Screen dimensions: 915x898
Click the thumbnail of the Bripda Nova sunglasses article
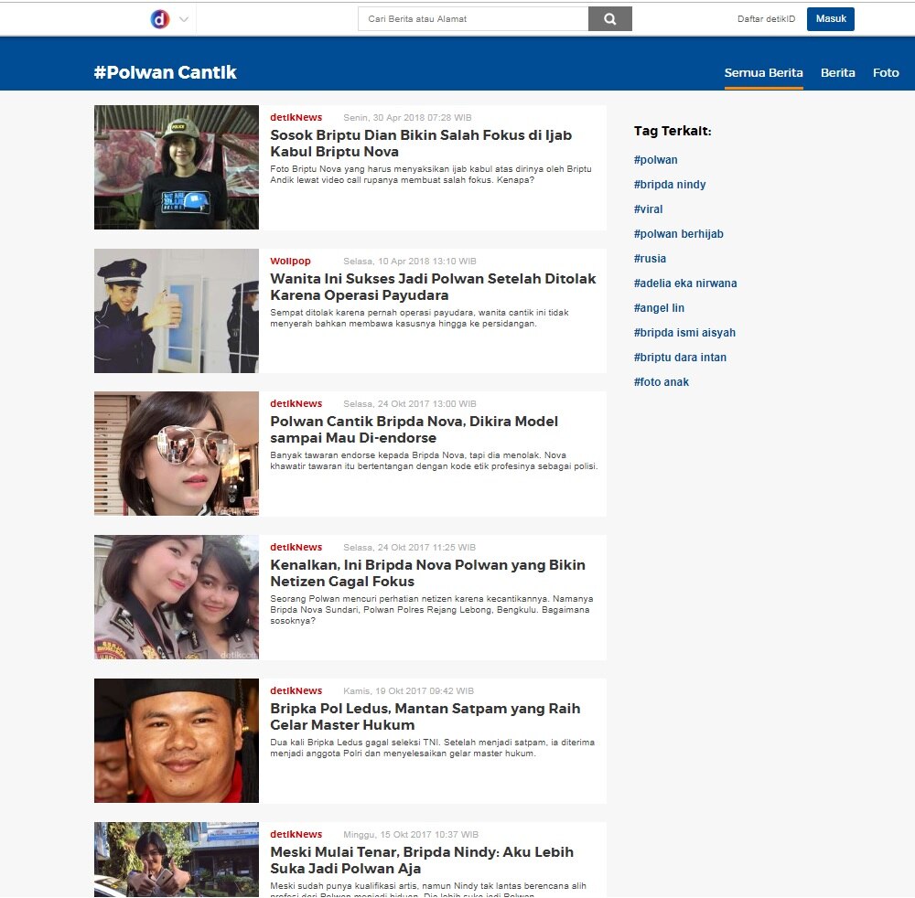pyautogui.click(x=176, y=454)
